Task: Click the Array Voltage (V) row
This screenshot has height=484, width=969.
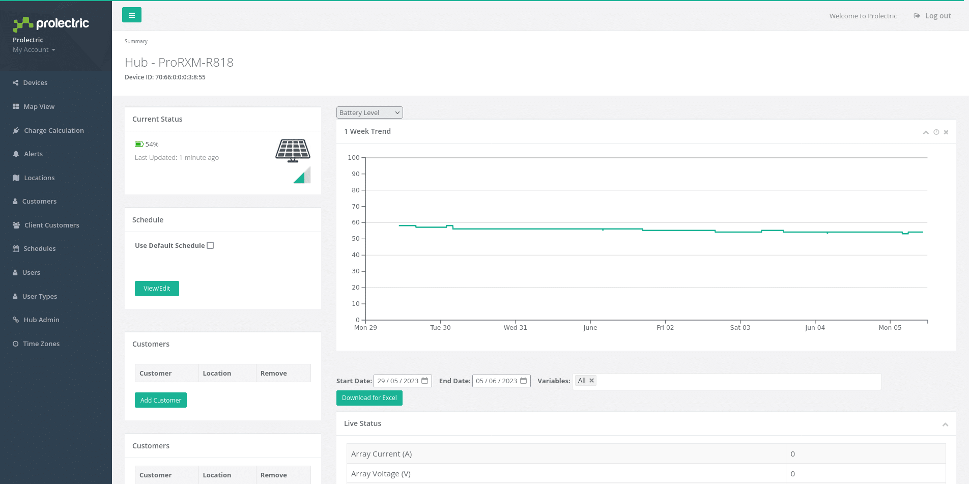Action: tap(646, 473)
